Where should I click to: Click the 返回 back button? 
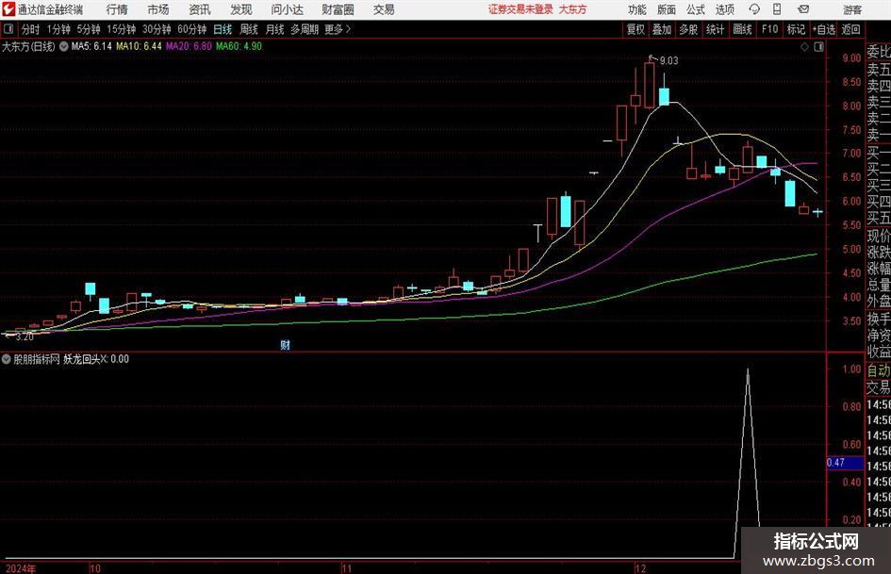pos(850,29)
